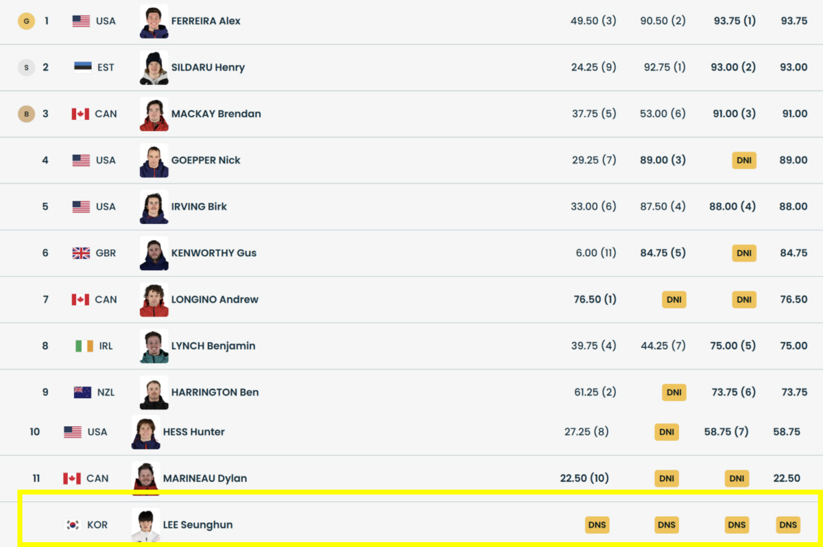The height and width of the screenshot is (547, 823).
Task: Select the IRVING Birk name link
Action: point(199,207)
